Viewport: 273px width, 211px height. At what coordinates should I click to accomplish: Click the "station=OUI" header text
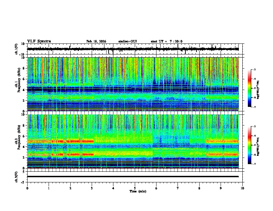pos(128,41)
